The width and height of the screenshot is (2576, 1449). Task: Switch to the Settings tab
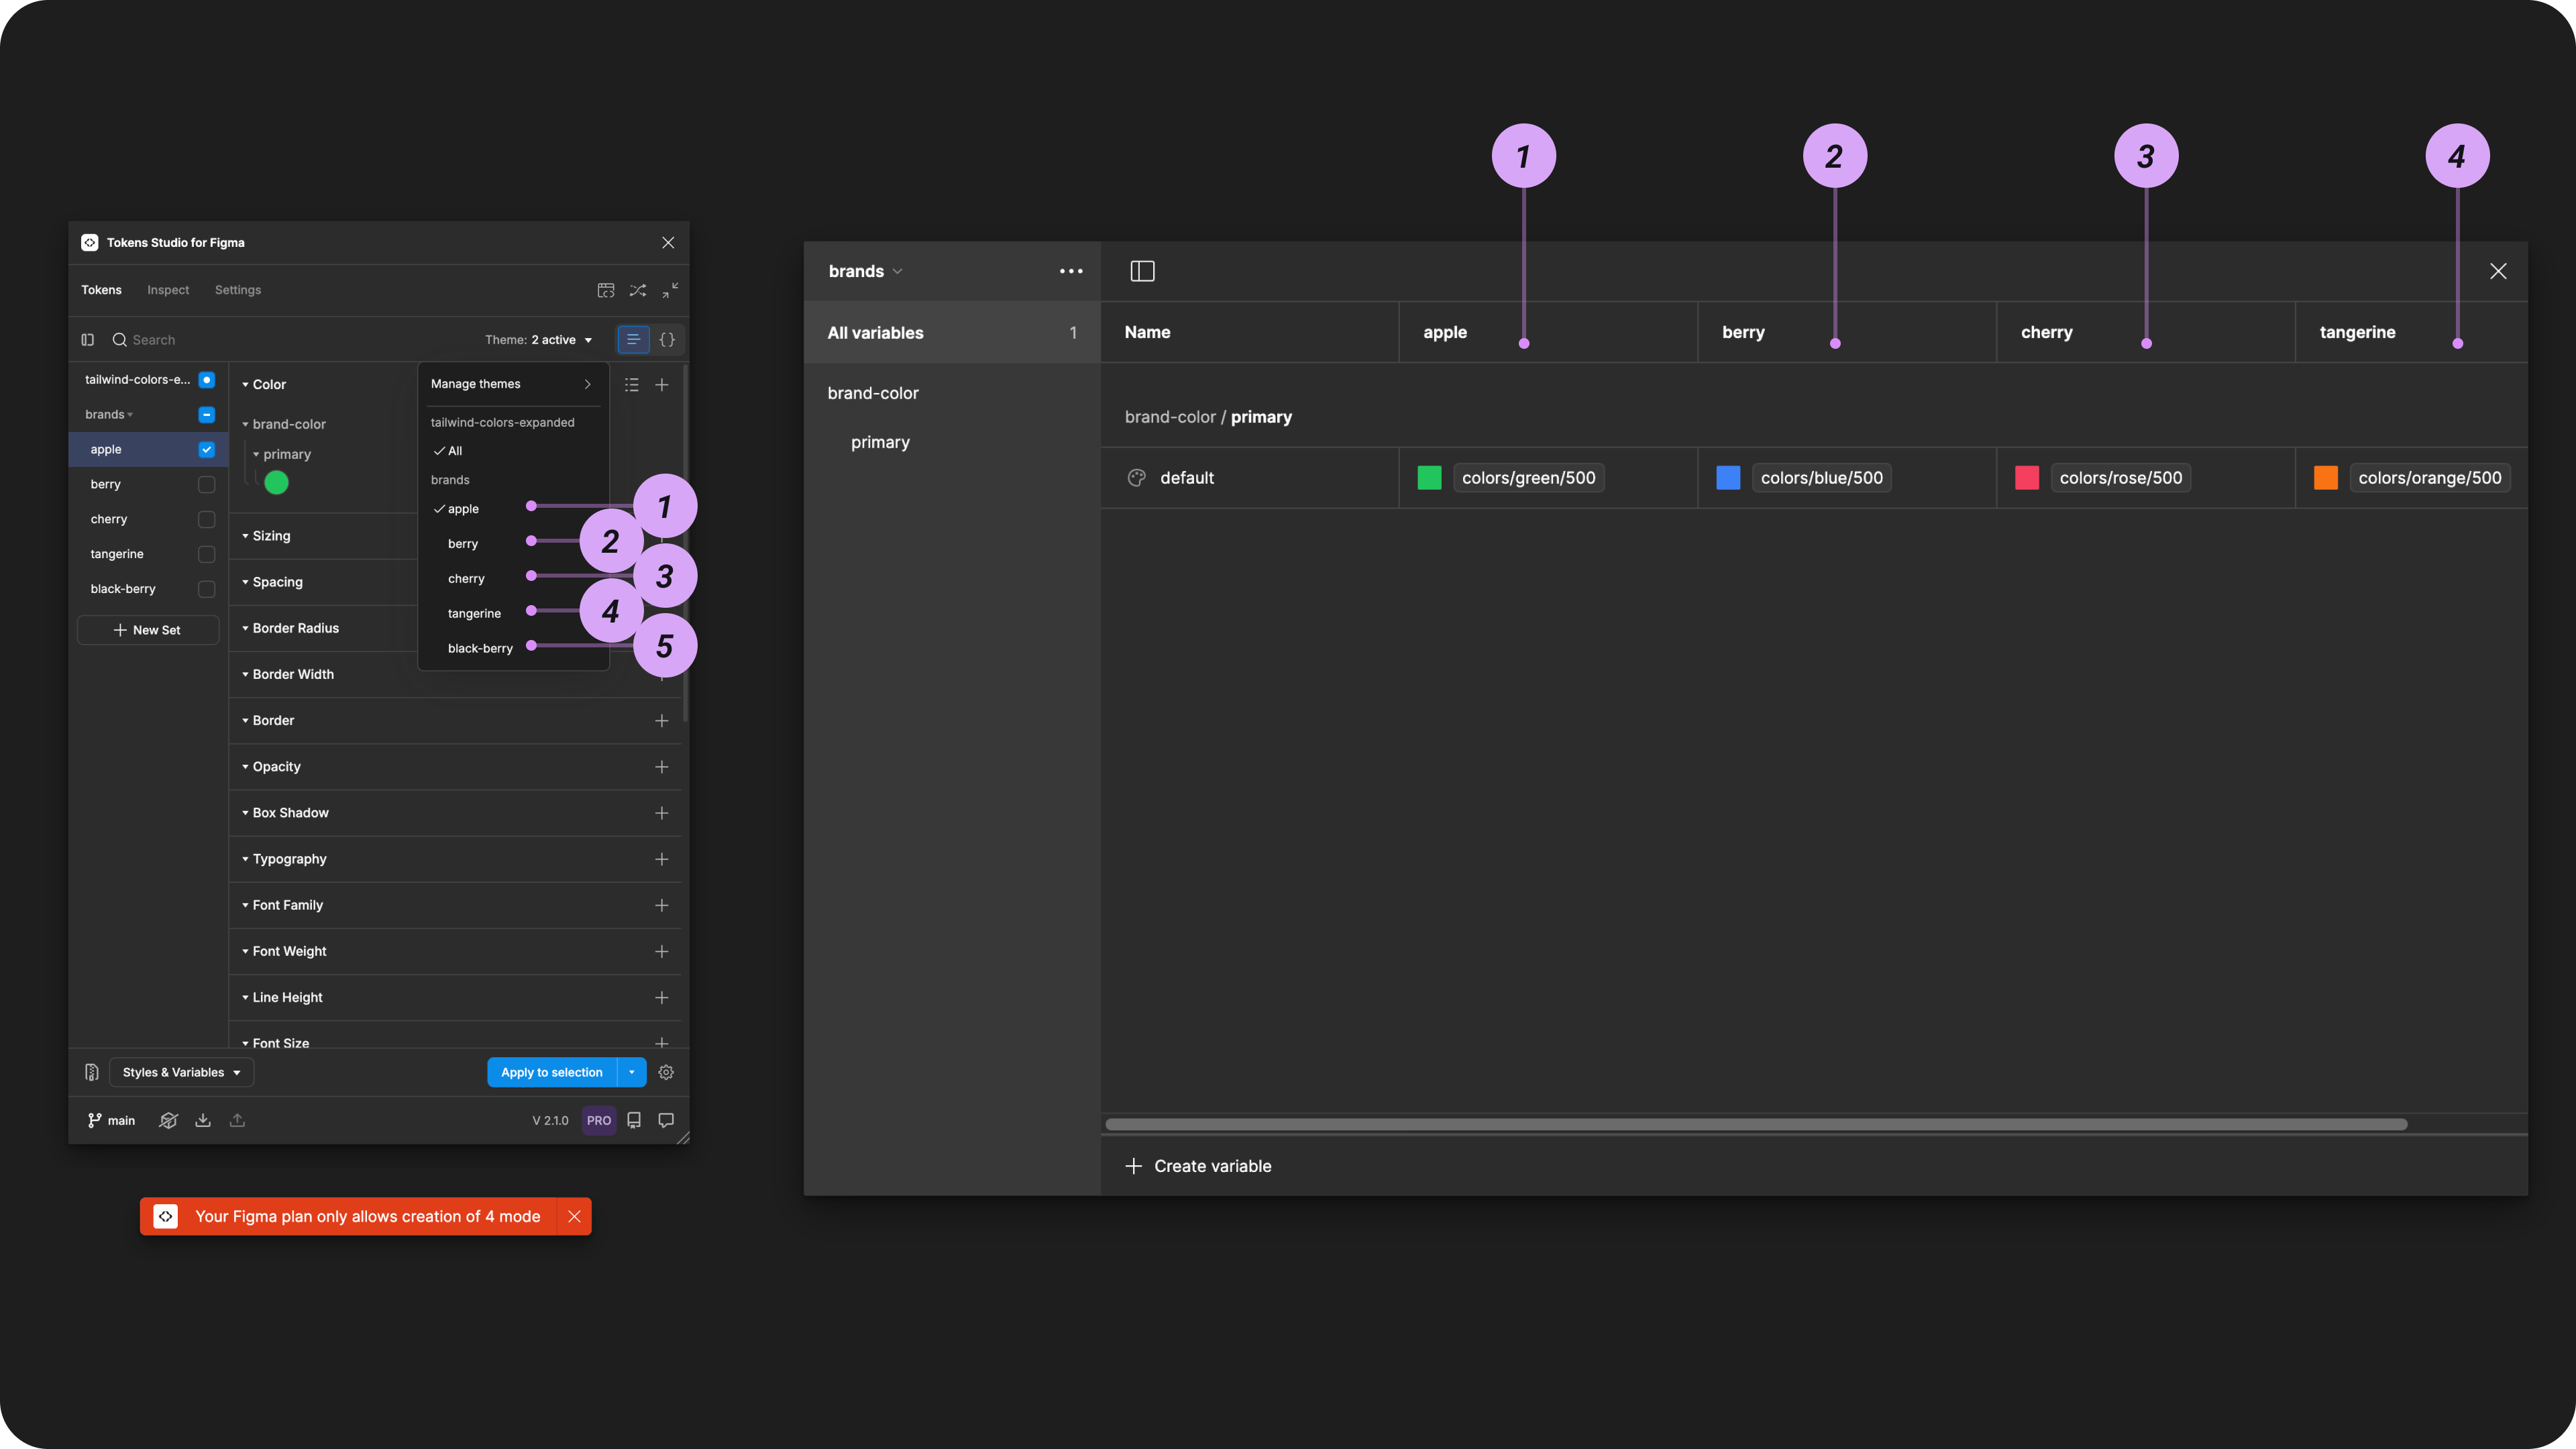click(x=238, y=290)
